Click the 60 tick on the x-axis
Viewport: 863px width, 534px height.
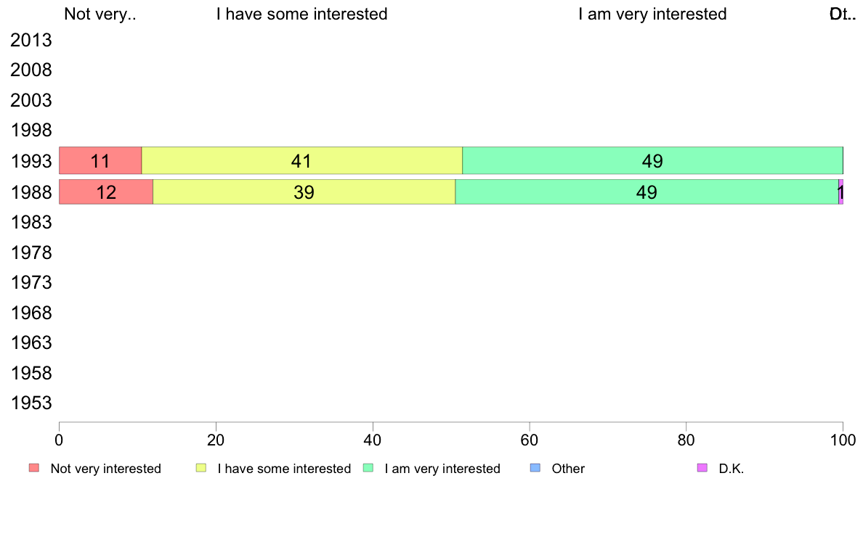point(530,440)
